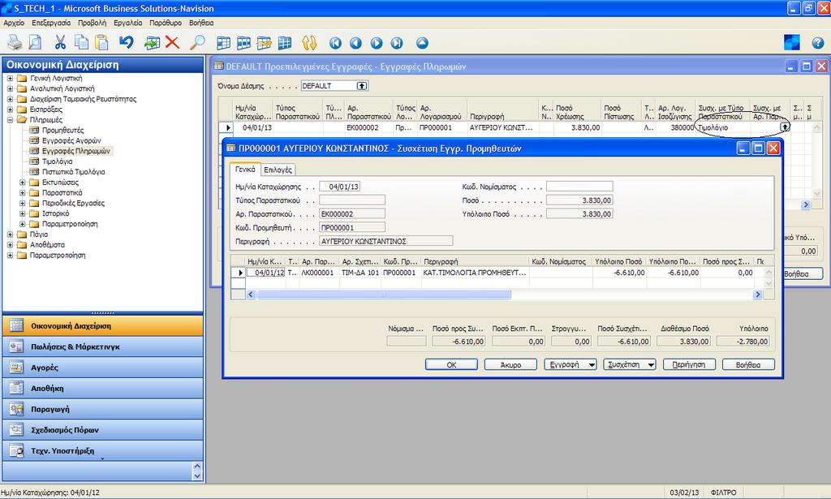Click the Copy toolbar icon
The image size is (831, 499).
click(81, 42)
